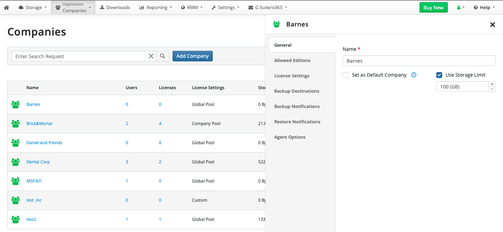This screenshot has width=503, height=232.
Task: Increase storage limit with plus stepper
Action: point(492,84)
